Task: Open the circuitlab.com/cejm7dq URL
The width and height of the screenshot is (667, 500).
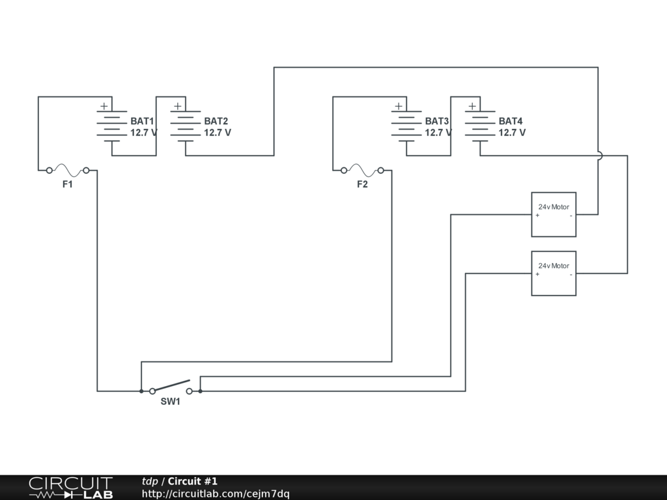Action: click(x=216, y=493)
